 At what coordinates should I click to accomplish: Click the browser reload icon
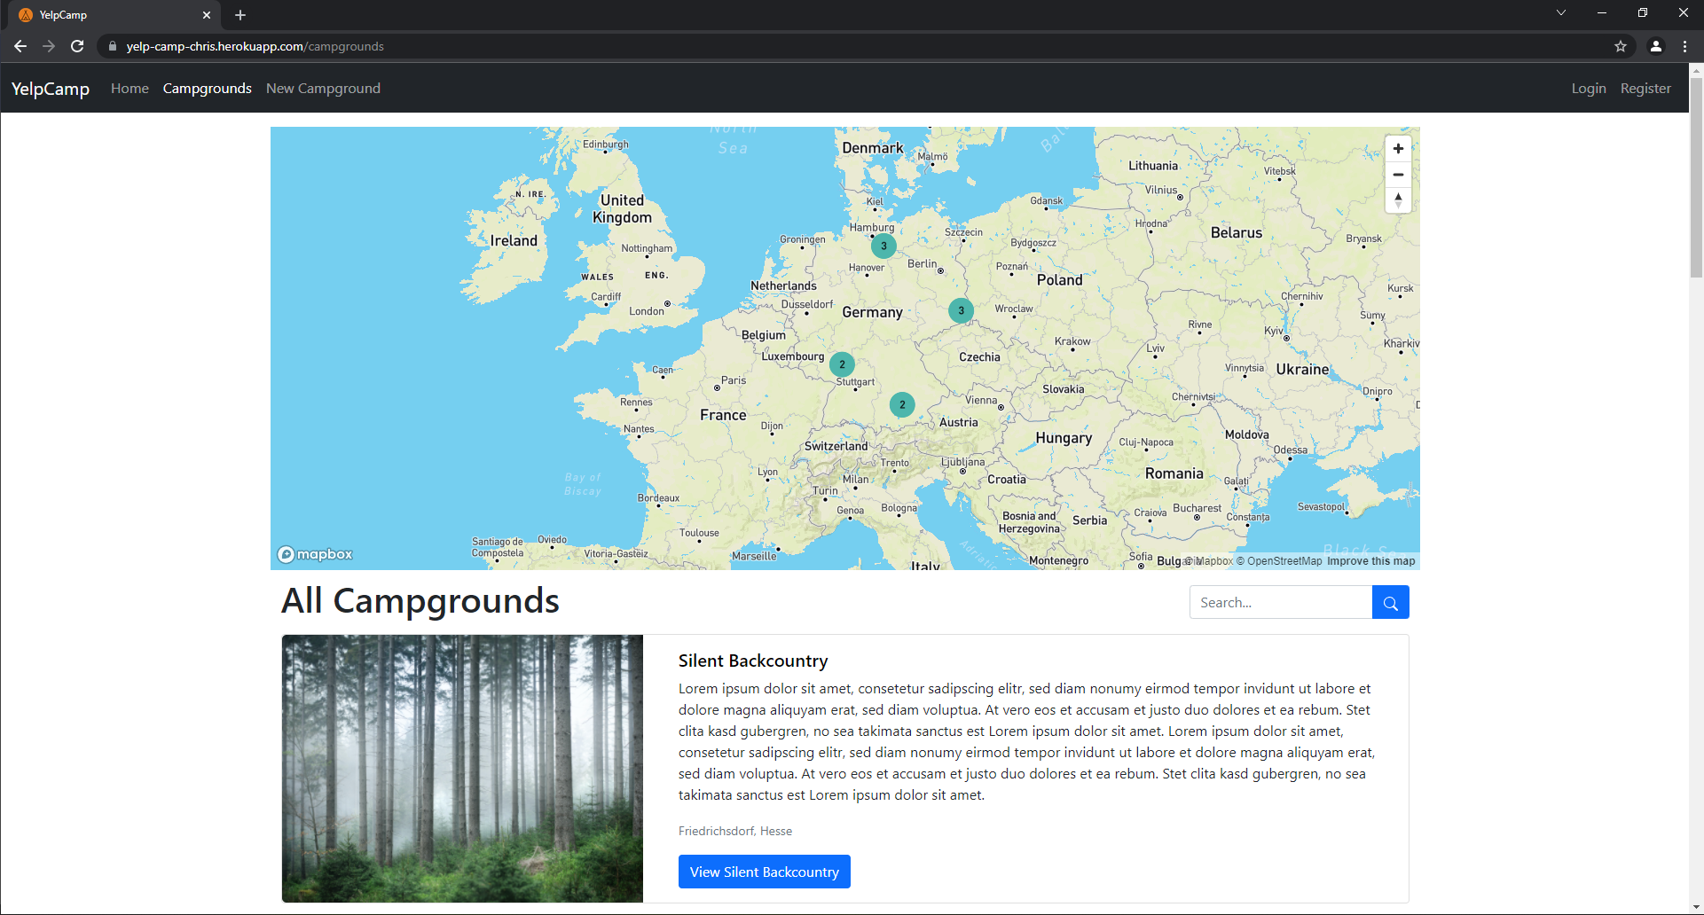tap(77, 46)
